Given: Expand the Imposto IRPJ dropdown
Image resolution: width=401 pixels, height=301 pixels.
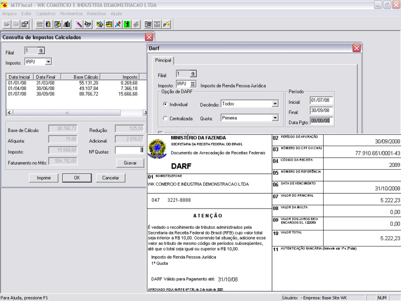Looking at the screenshot, I should (48, 62).
